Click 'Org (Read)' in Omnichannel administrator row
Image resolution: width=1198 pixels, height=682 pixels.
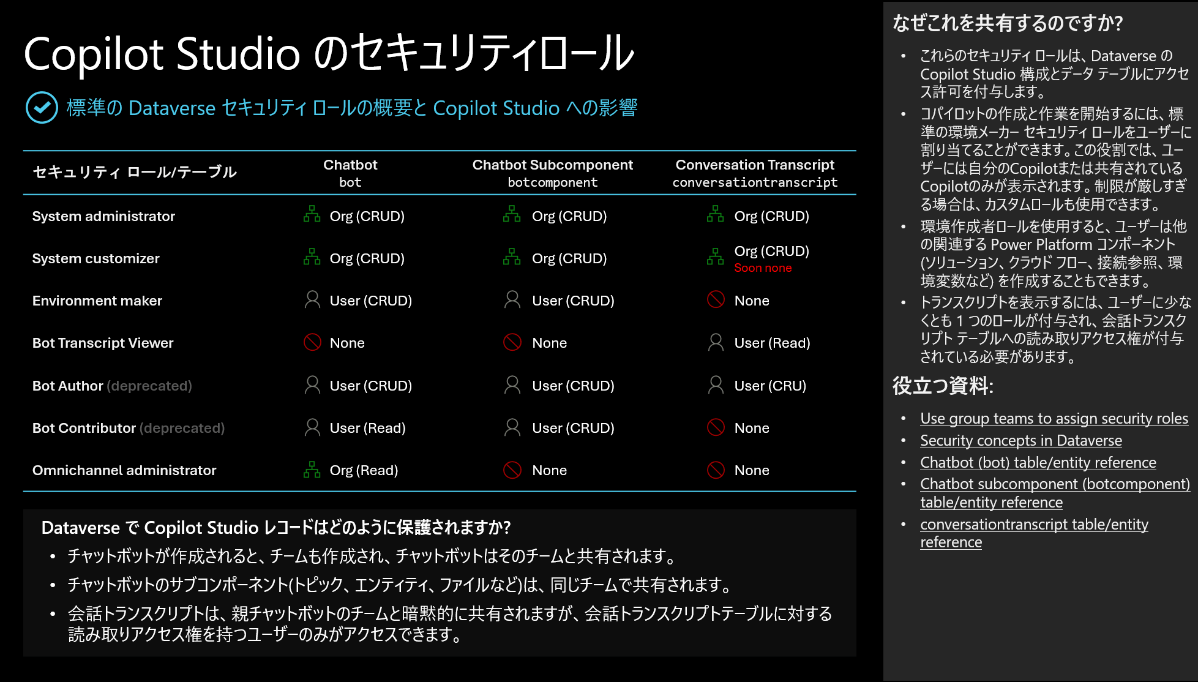tap(364, 470)
